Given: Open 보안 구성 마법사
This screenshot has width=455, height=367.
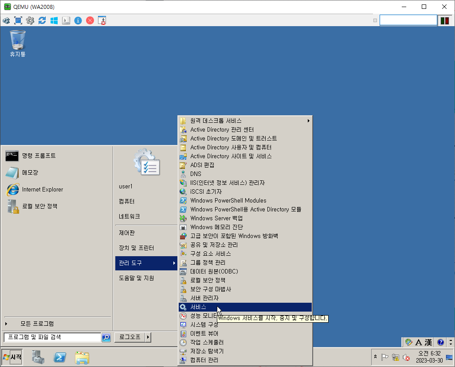Looking at the screenshot, I should point(245,289).
